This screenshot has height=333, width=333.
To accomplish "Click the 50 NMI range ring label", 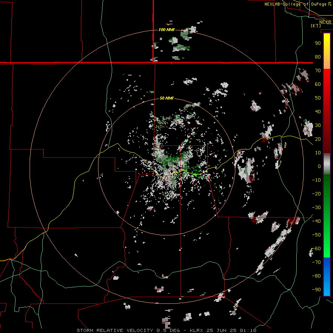I will pyautogui.click(x=166, y=98).
